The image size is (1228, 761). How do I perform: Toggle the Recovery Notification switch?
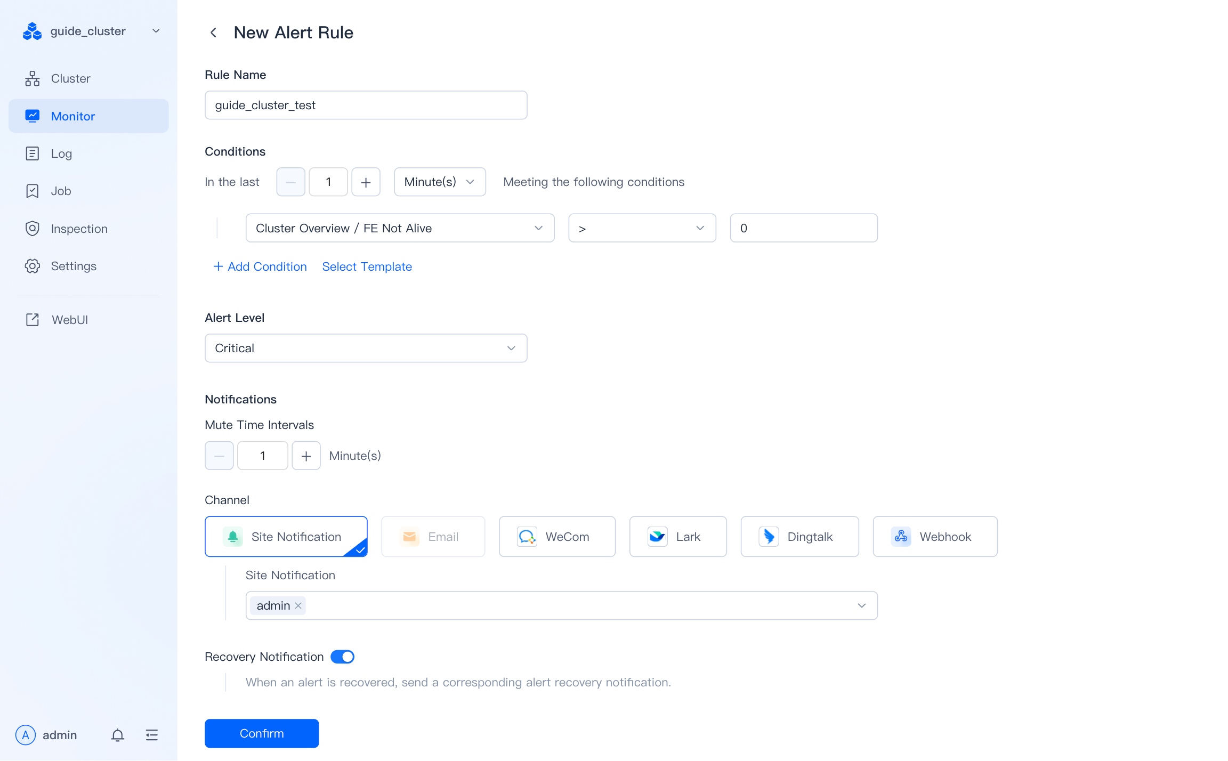click(x=342, y=657)
